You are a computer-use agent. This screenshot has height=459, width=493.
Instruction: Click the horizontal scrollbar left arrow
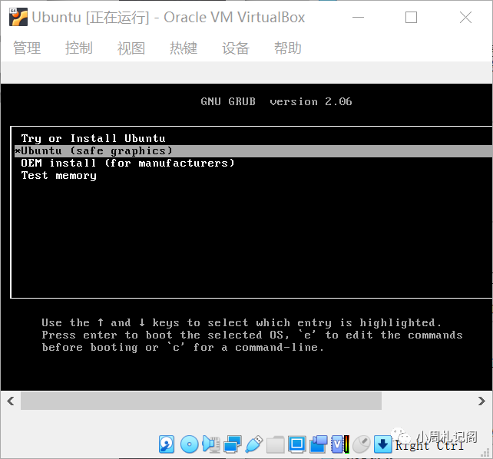coord(11,401)
